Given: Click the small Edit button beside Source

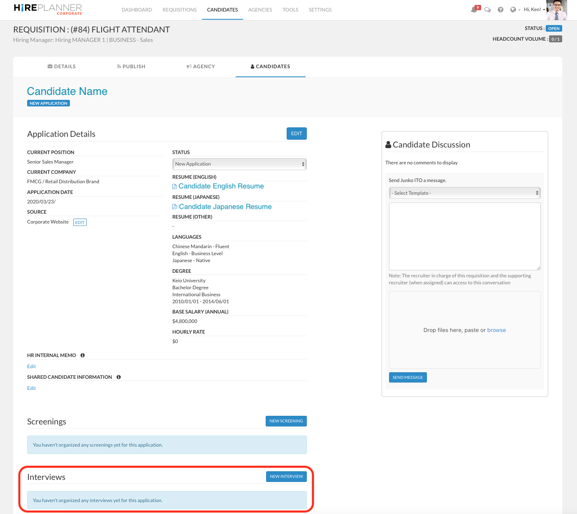Looking at the screenshot, I should pyautogui.click(x=80, y=222).
